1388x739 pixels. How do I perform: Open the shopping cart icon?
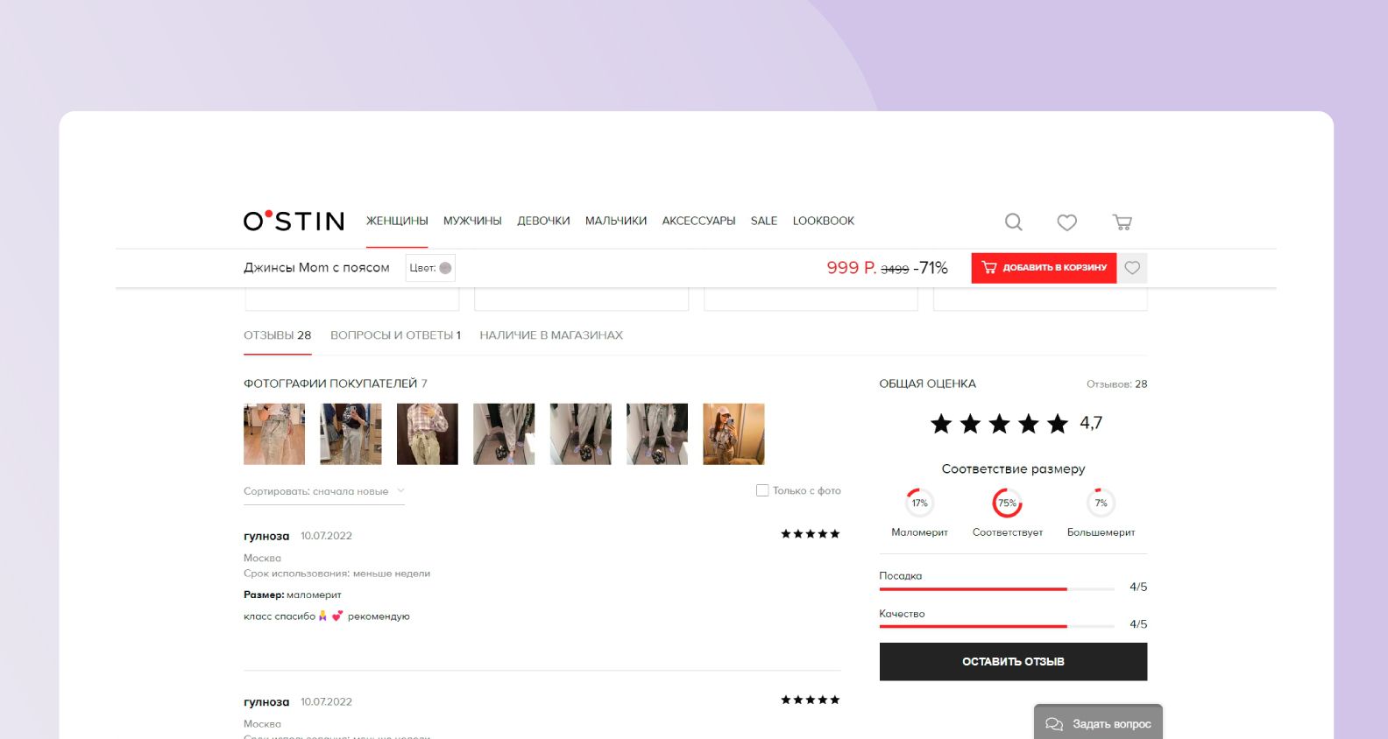click(1122, 222)
